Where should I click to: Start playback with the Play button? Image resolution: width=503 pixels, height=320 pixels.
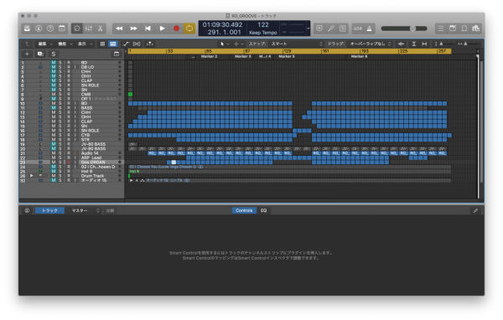[x=162, y=28]
